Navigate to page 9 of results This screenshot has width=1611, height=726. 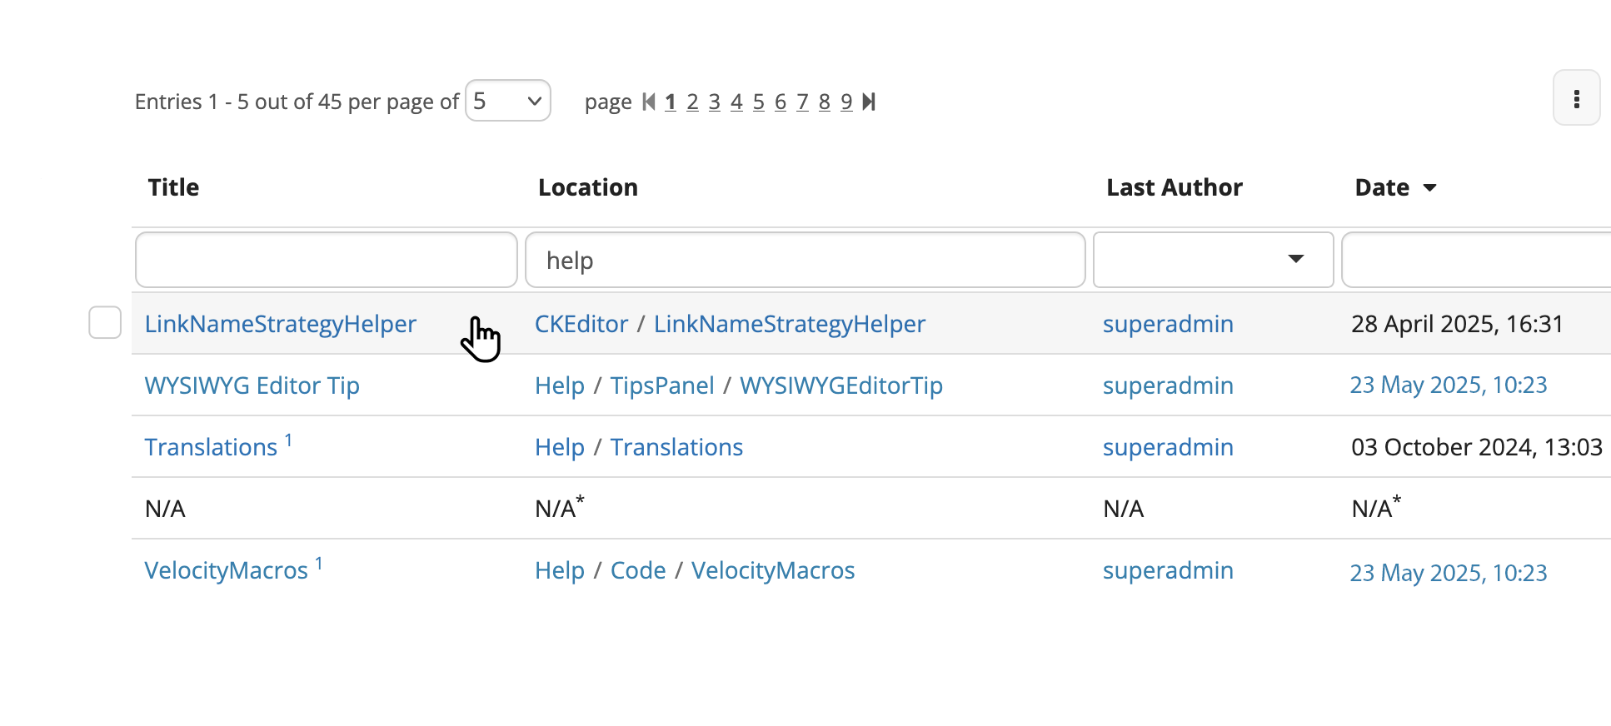click(846, 102)
